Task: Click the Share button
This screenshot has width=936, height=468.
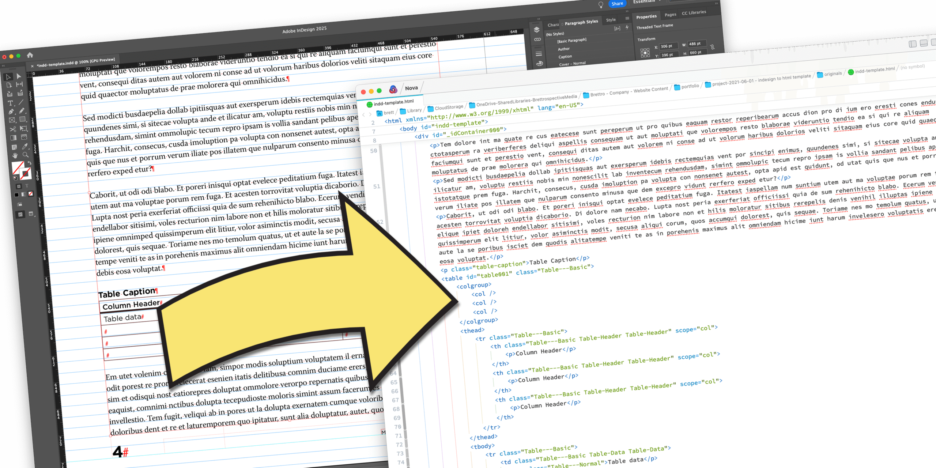Action: point(618,4)
